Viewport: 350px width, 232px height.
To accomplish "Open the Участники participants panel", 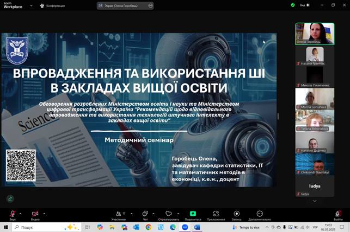I will tap(118, 214).
